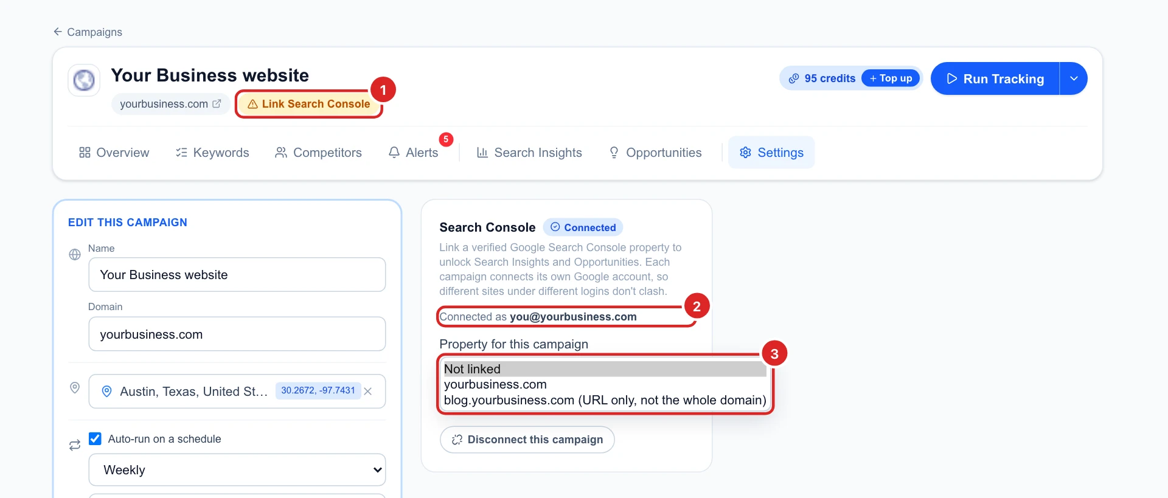The image size is (1168, 498).
Task: Edit the Domain input field
Action: point(237,334)
